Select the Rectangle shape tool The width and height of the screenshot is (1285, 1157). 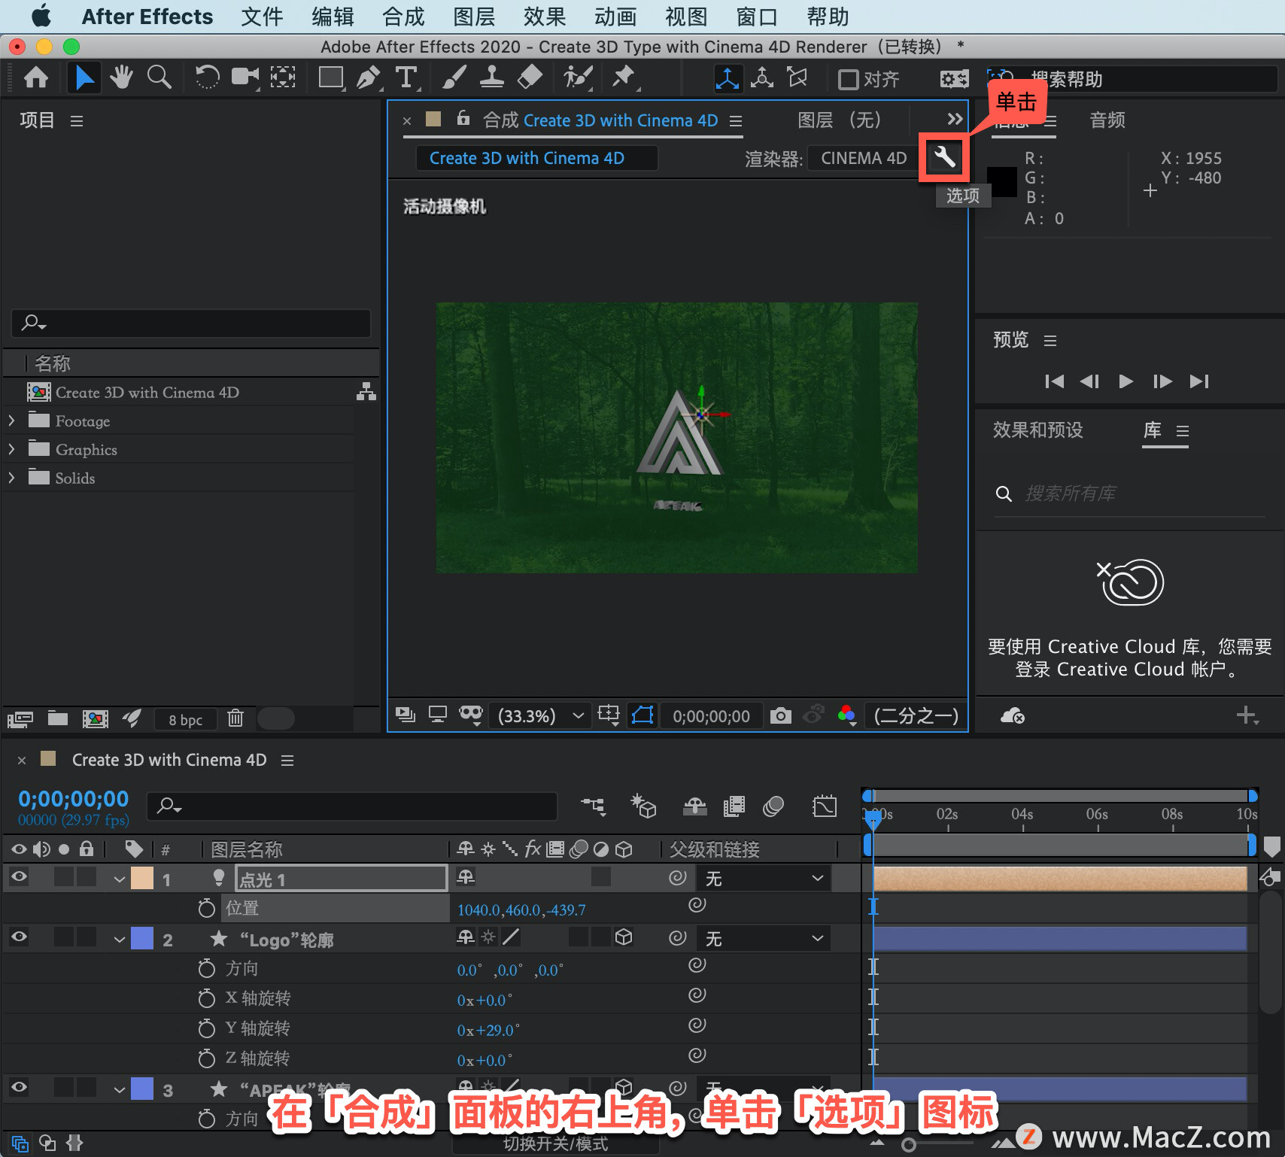coord(330,77)
